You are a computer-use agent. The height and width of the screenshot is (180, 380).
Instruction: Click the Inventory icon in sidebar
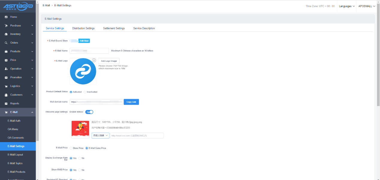point(6,34)
